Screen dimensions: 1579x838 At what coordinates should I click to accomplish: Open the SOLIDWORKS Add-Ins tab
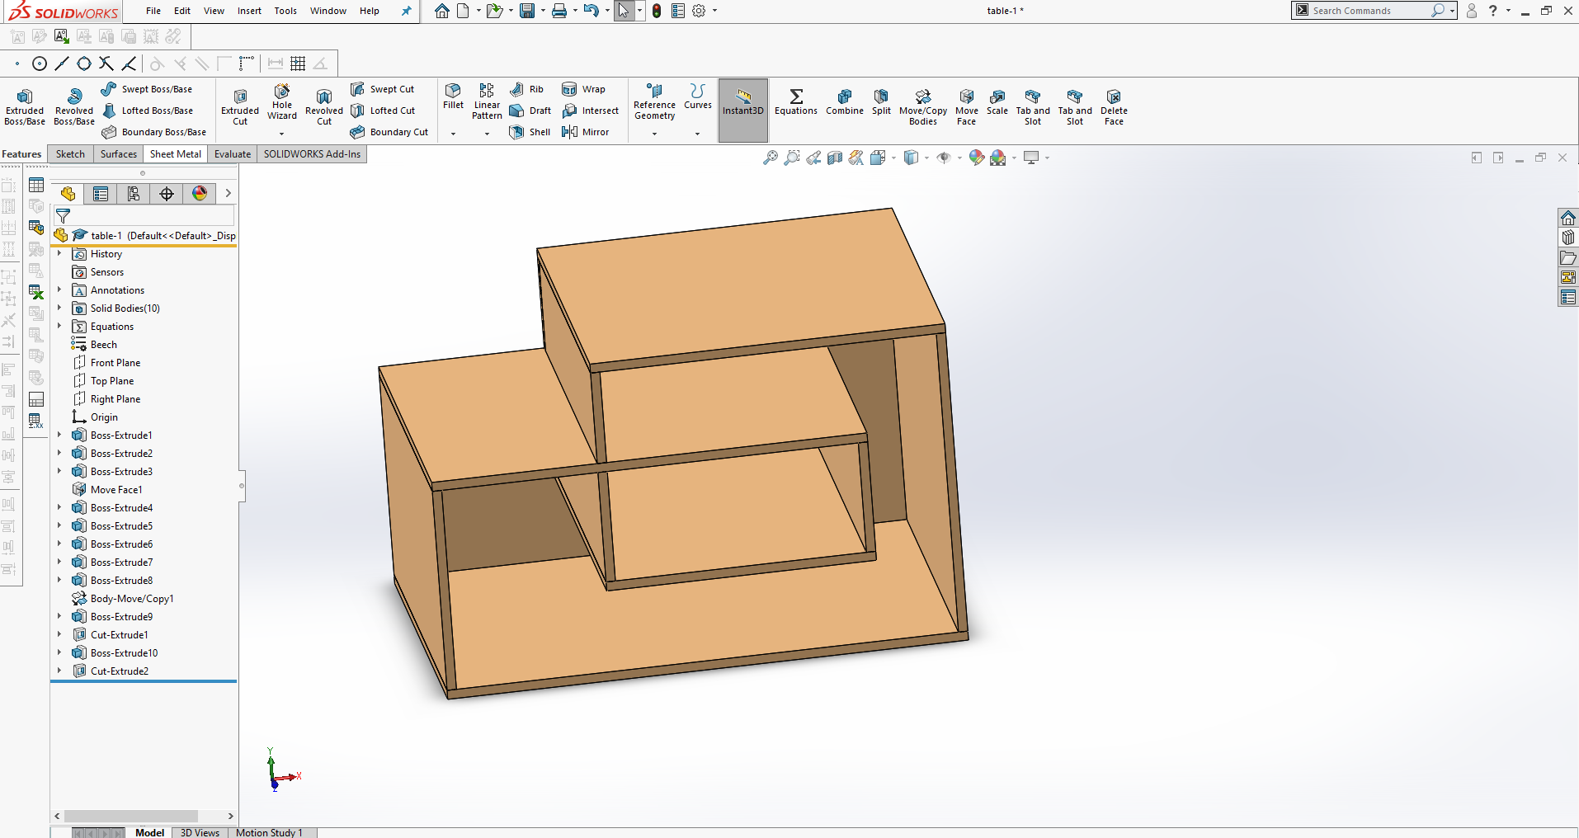[312, 154]
